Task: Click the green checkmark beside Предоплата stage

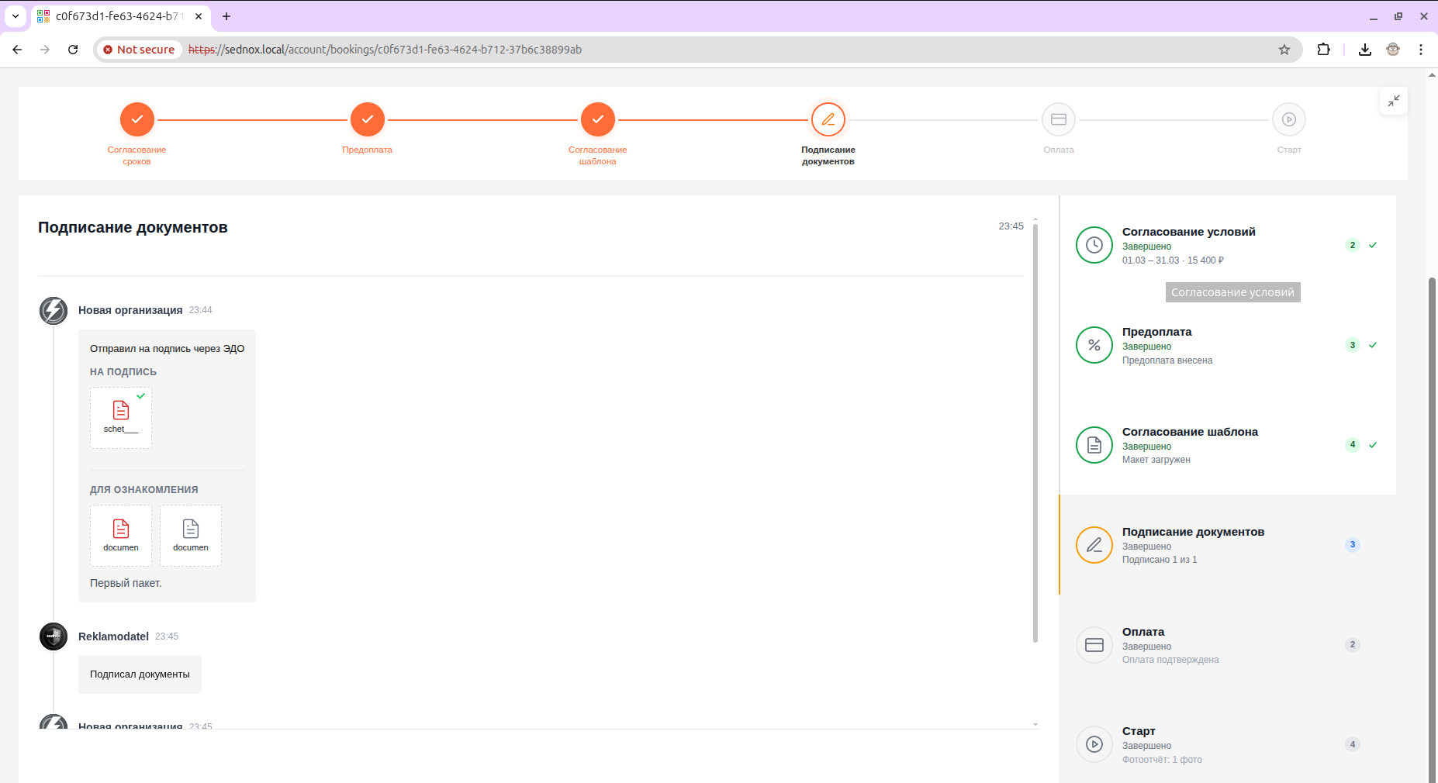Action: click(x=1373, y=345)
